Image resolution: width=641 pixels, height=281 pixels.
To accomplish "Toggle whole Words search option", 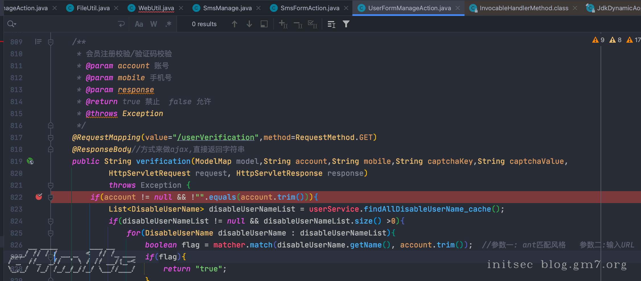I will [154, 24].
